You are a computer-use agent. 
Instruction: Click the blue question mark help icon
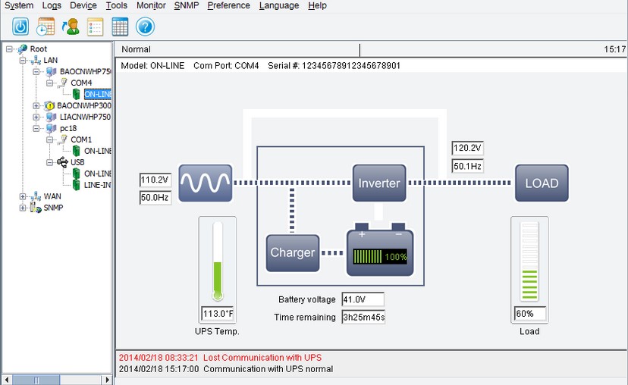point(145,27)
